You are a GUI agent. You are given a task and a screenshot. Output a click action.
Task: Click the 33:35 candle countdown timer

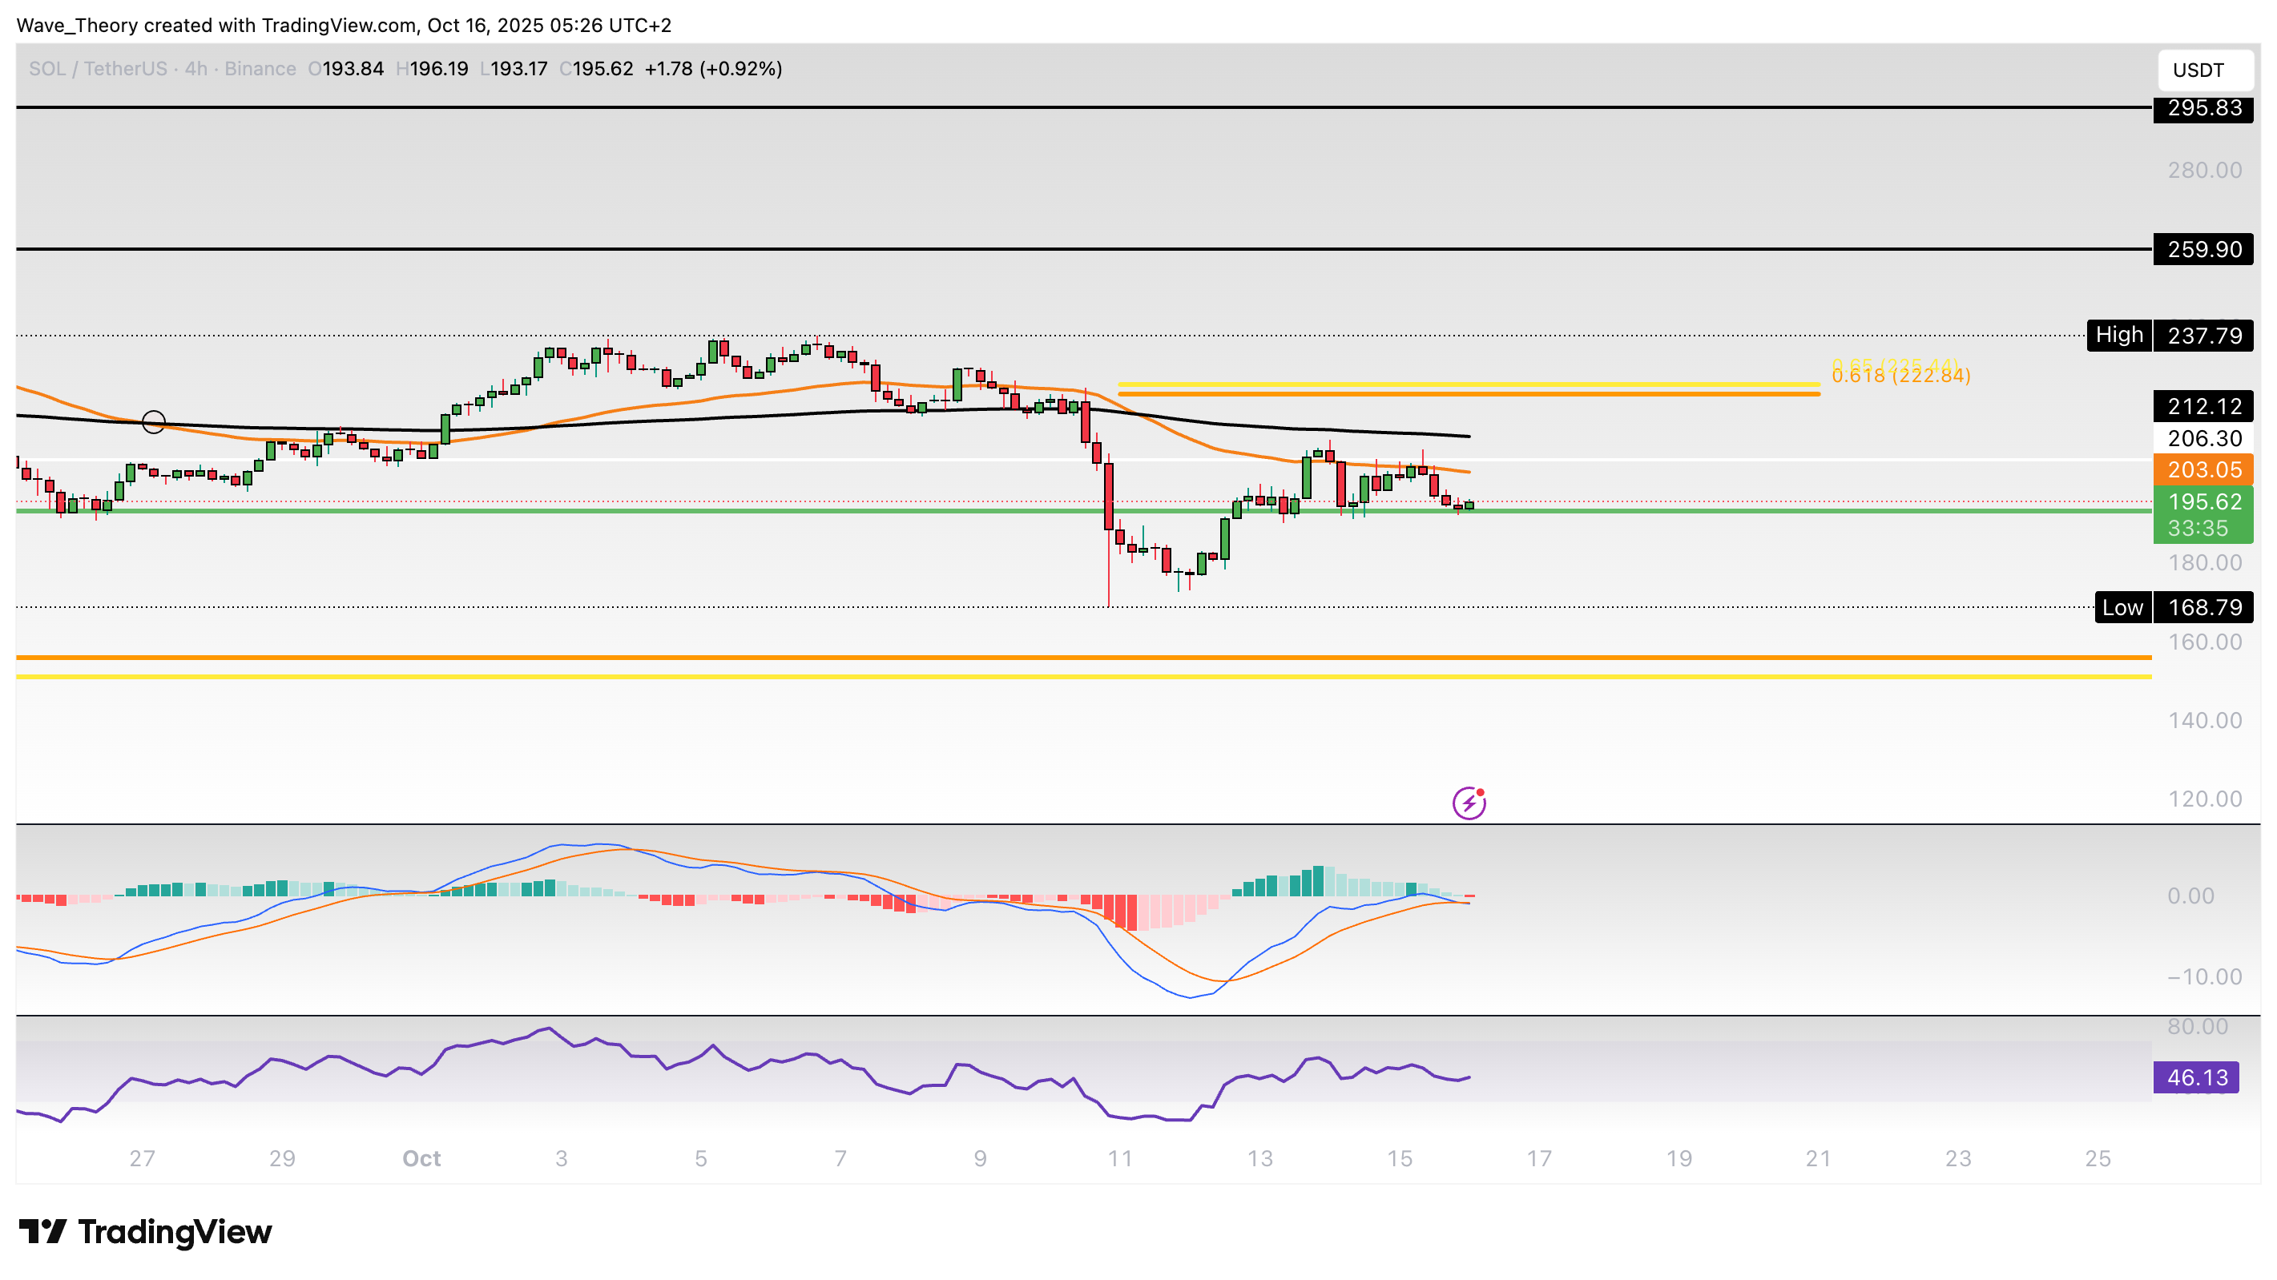(x=2198, y=529)
